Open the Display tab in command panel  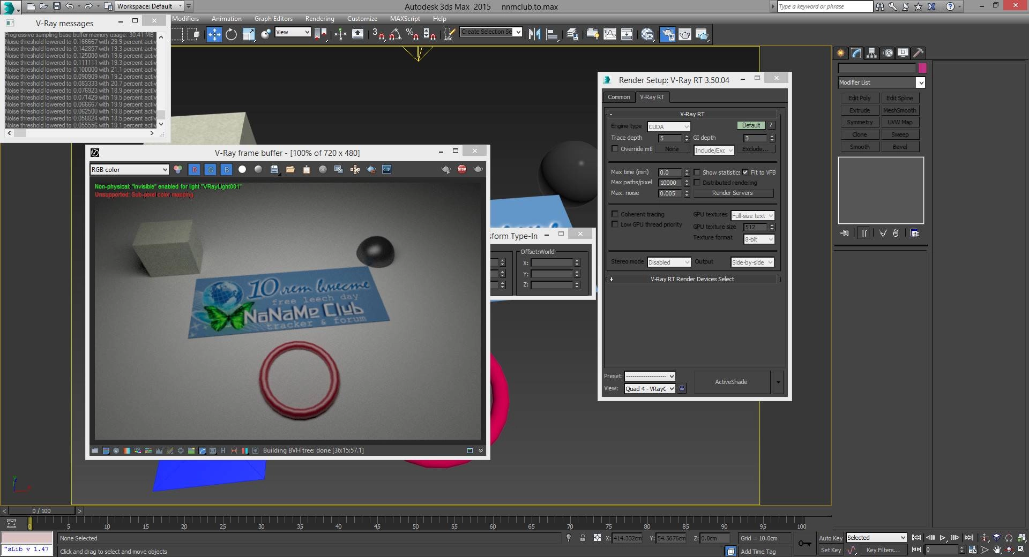[x=903, y=52]
